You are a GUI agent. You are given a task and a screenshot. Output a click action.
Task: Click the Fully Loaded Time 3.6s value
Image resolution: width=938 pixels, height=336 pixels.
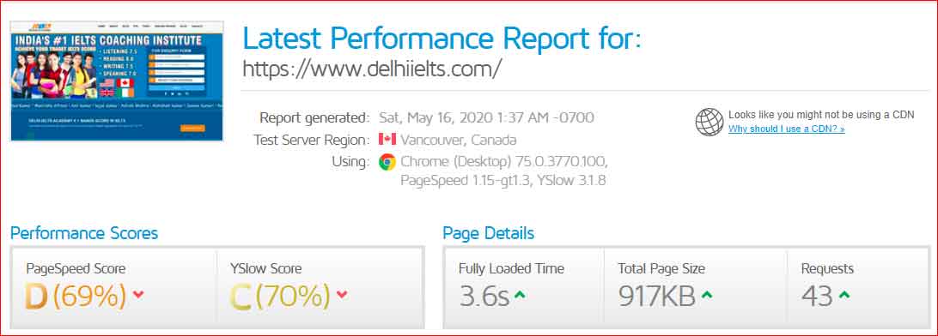[x=484, y=296]
